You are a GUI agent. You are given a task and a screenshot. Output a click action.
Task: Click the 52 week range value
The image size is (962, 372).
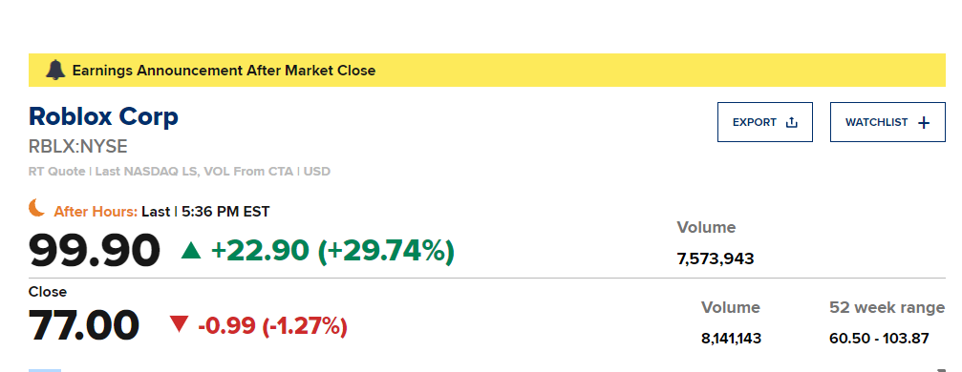tap(879, 338)
